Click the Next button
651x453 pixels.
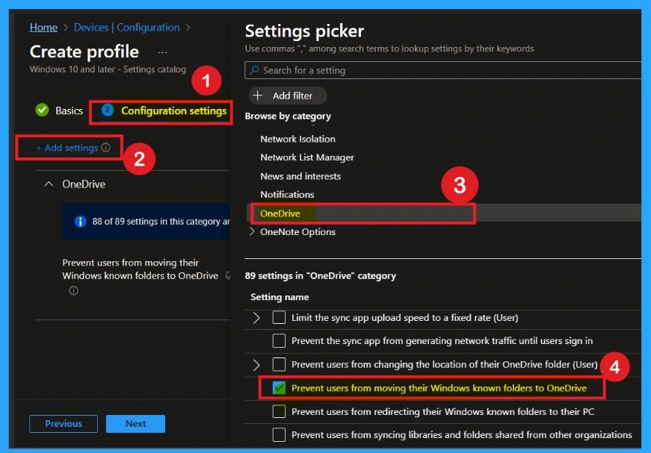[135, 424]
